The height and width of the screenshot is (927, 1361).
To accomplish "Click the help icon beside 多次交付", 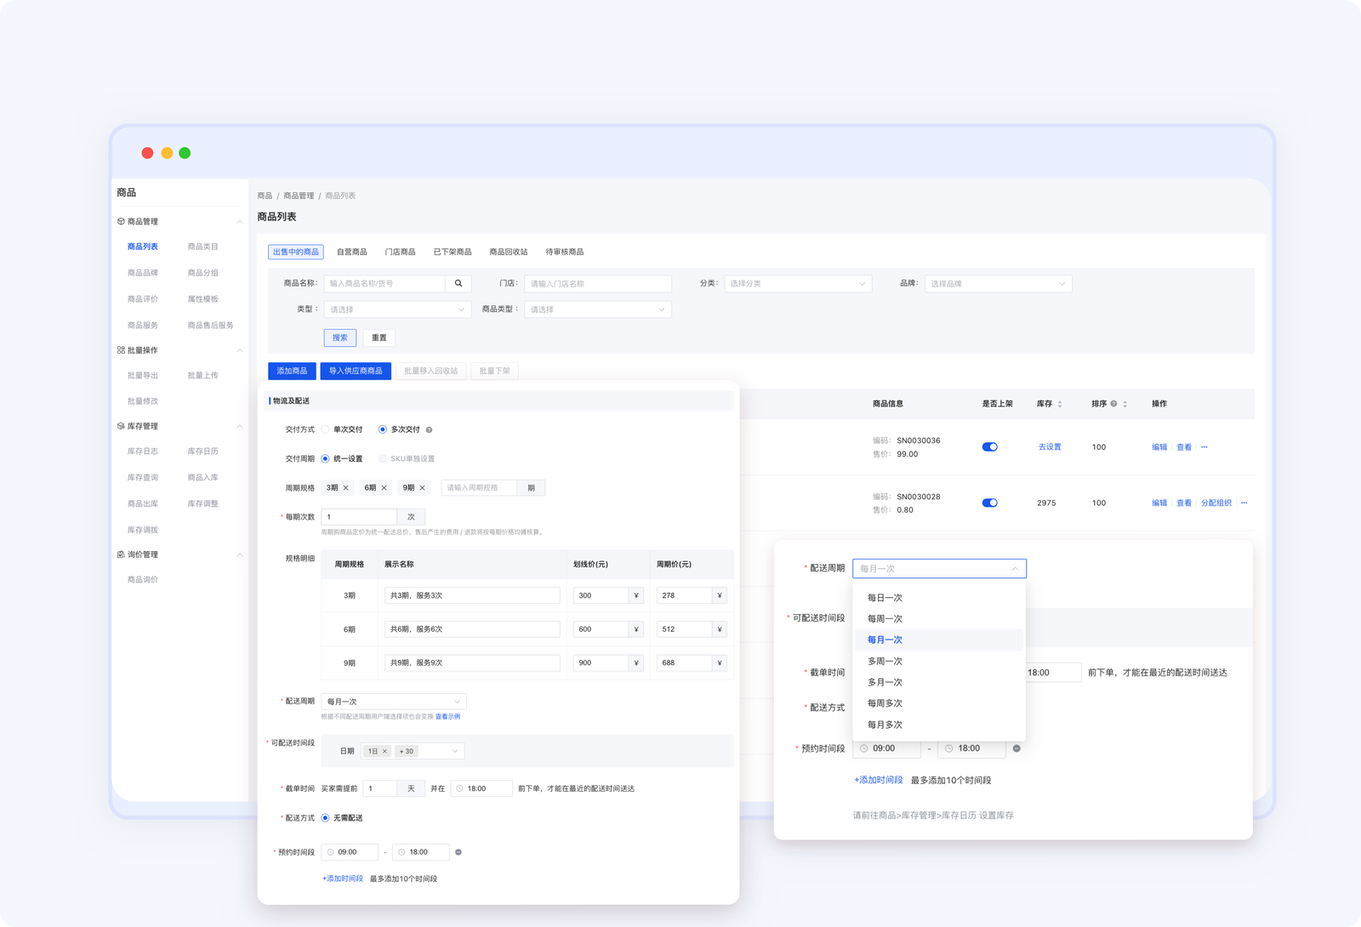I will point(429,430).
